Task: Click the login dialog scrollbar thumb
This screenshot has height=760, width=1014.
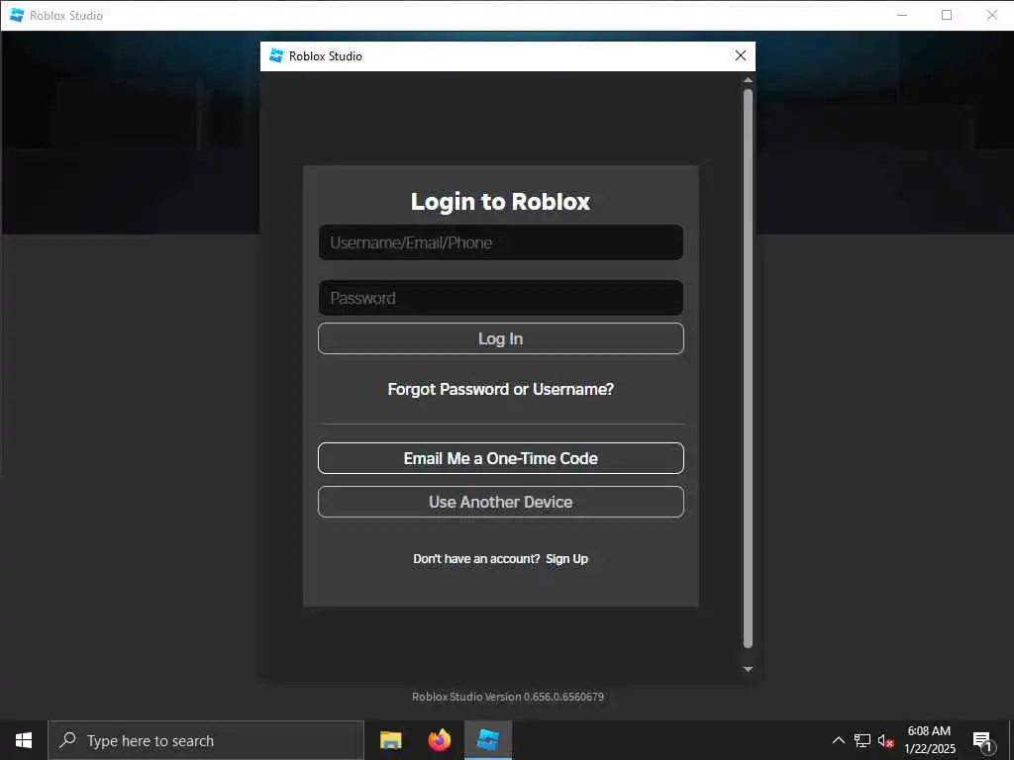Action: point(749,368)
